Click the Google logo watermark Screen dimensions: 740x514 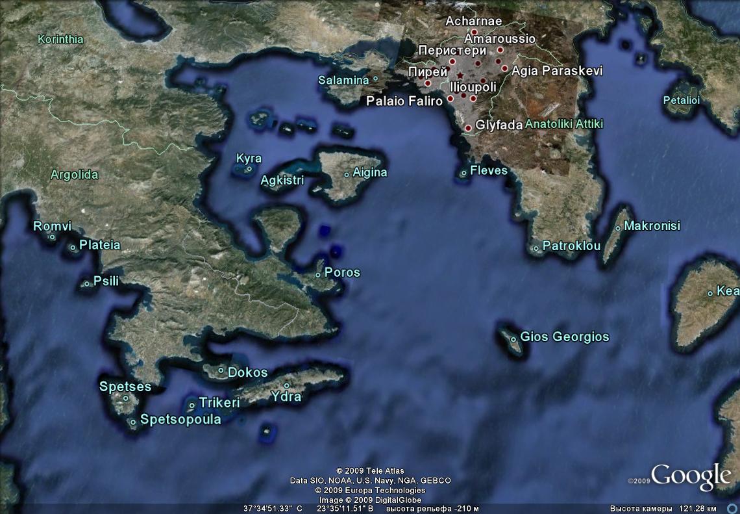691,476
